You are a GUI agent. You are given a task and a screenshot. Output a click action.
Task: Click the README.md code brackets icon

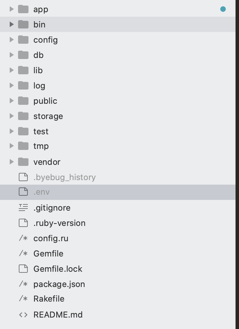[x=23, y=315]
